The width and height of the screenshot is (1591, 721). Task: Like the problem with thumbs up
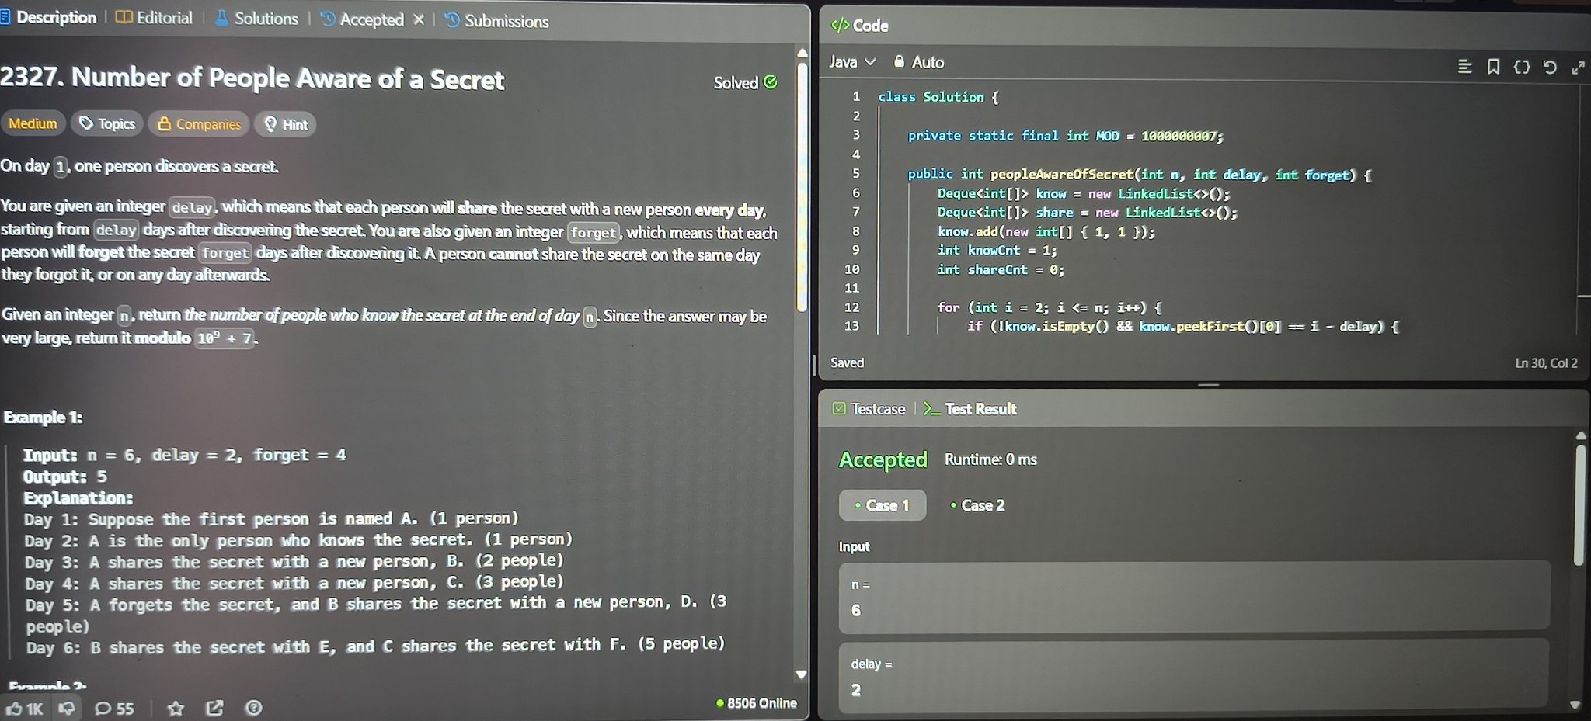(x=24, y=709)
